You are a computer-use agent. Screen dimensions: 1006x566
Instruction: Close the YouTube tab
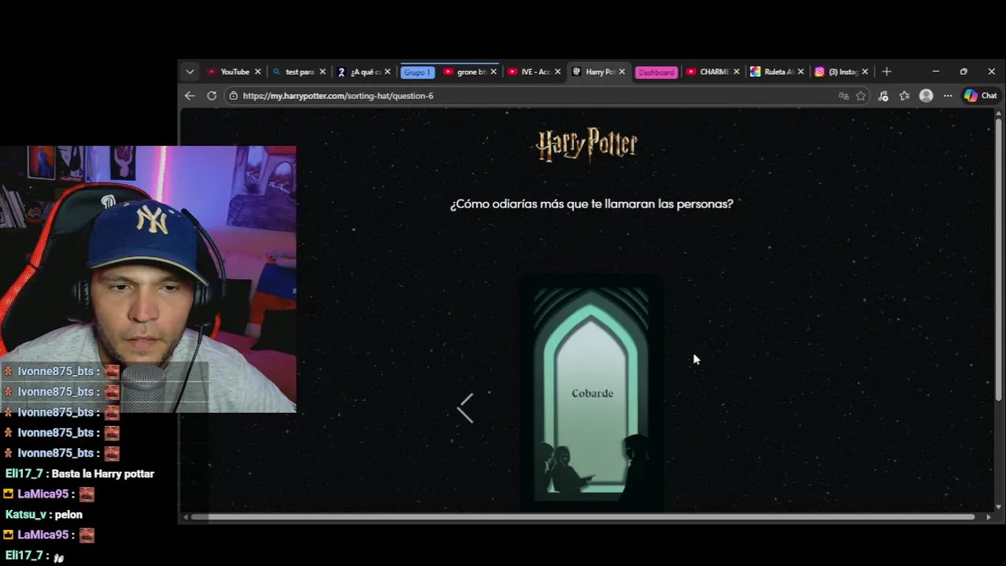[x=257, y=72]
